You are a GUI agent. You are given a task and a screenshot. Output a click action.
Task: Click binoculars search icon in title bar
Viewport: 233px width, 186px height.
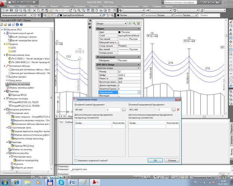click(199, 2)
